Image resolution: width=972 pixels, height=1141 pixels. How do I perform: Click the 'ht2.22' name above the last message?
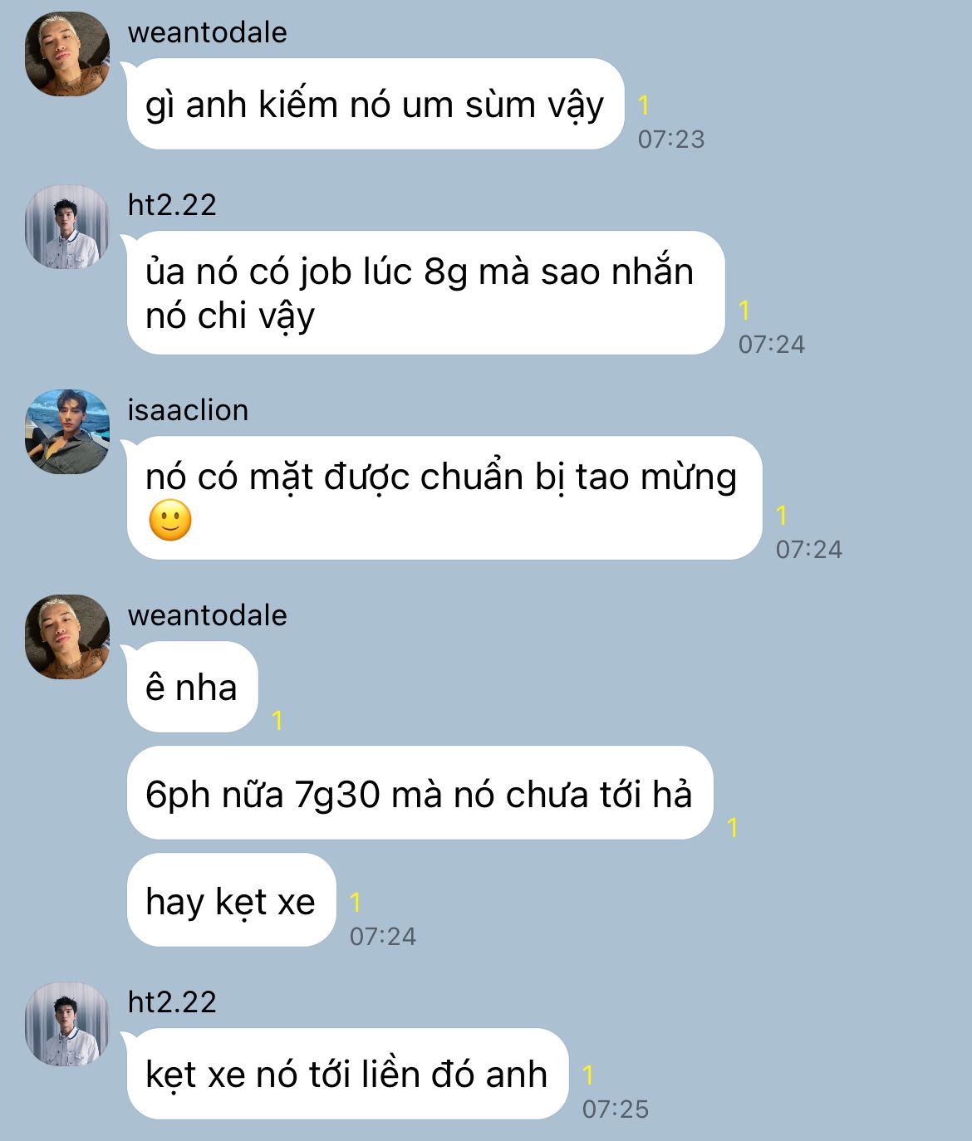(x=172, y=1002)
